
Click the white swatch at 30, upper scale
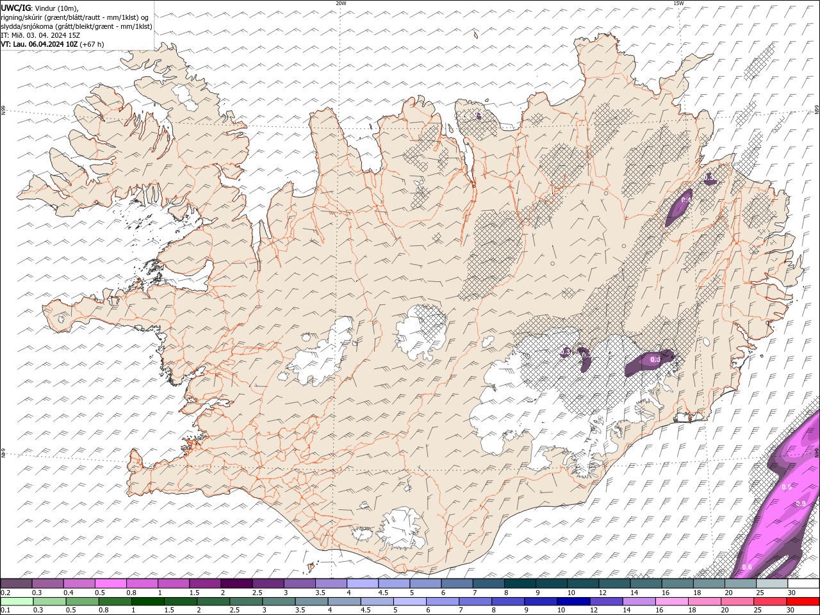click(803, 584)
